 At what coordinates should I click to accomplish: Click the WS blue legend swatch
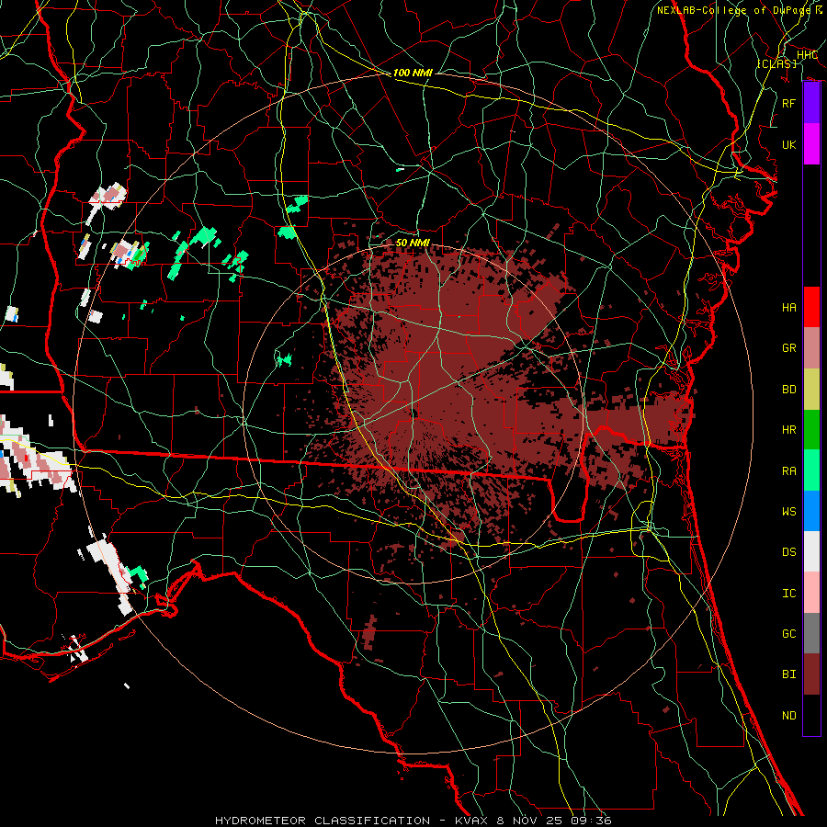[811, 511]
